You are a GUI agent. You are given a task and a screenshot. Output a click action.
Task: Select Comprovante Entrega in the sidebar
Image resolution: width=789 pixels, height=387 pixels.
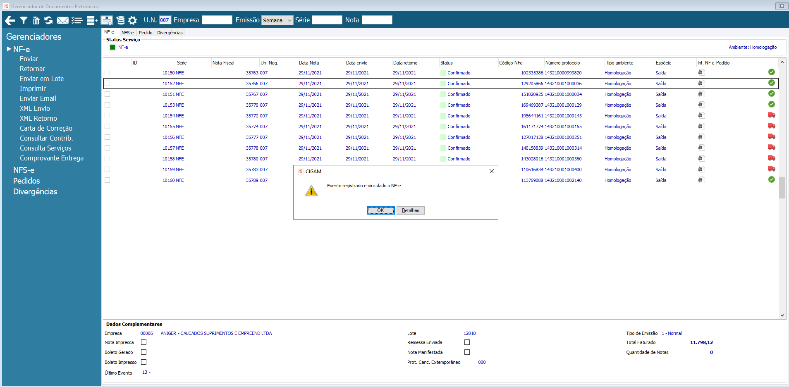[x=52, y=158]
